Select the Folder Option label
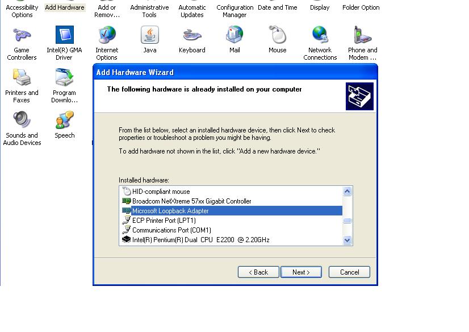Viewport: 469px width, 332px height. 361,7
